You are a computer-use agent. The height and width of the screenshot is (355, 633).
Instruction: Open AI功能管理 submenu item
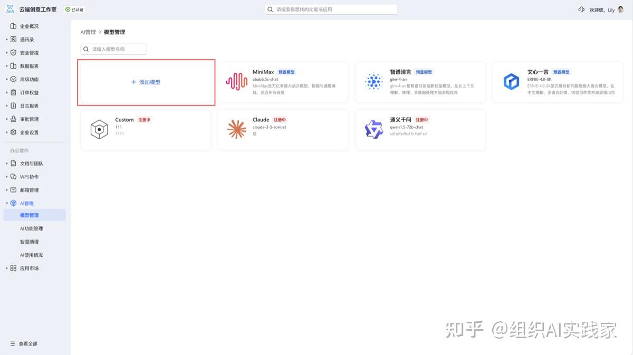[32, 228]
